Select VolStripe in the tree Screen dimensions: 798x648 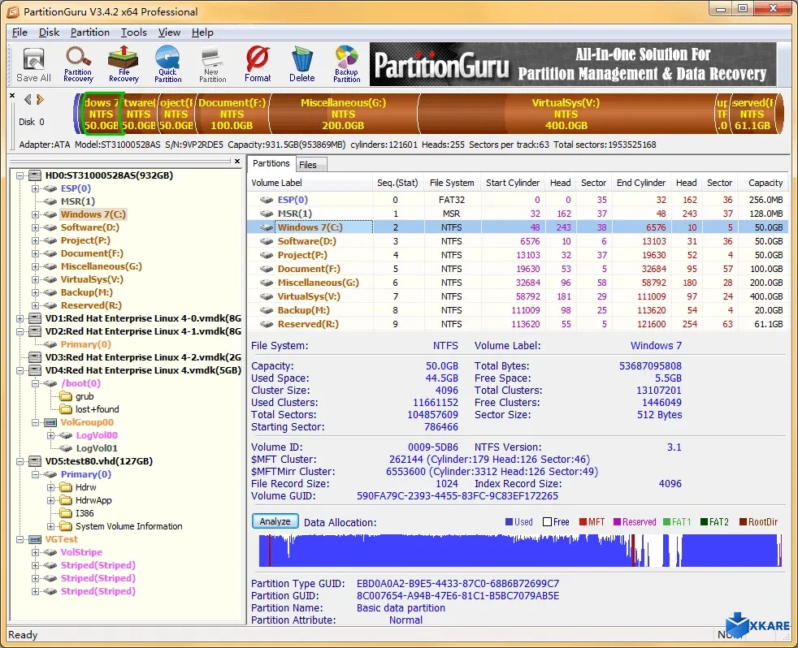81,552
